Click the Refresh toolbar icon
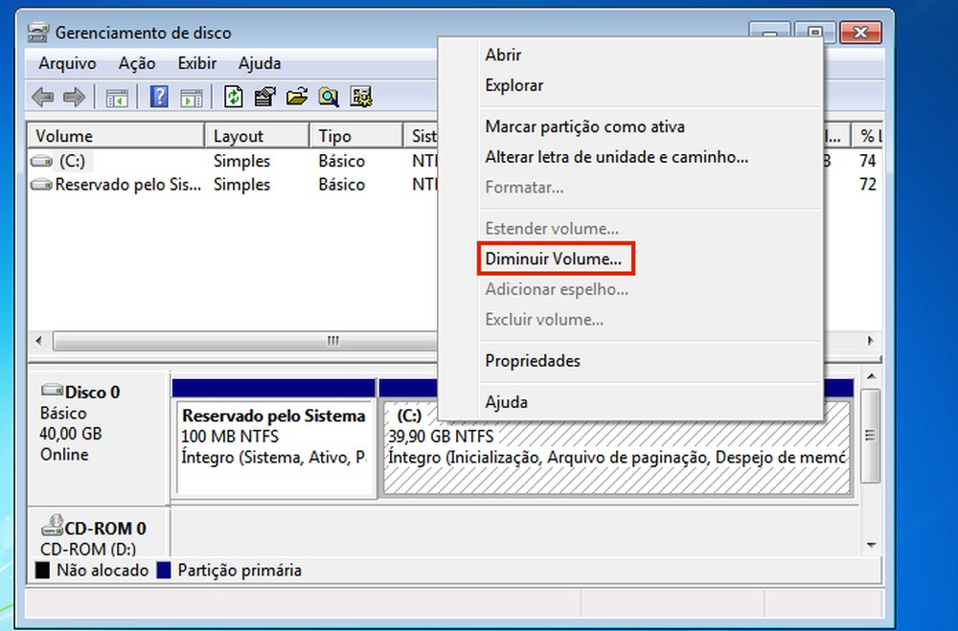Screen dimensions: 958x631 pos(235,96)
